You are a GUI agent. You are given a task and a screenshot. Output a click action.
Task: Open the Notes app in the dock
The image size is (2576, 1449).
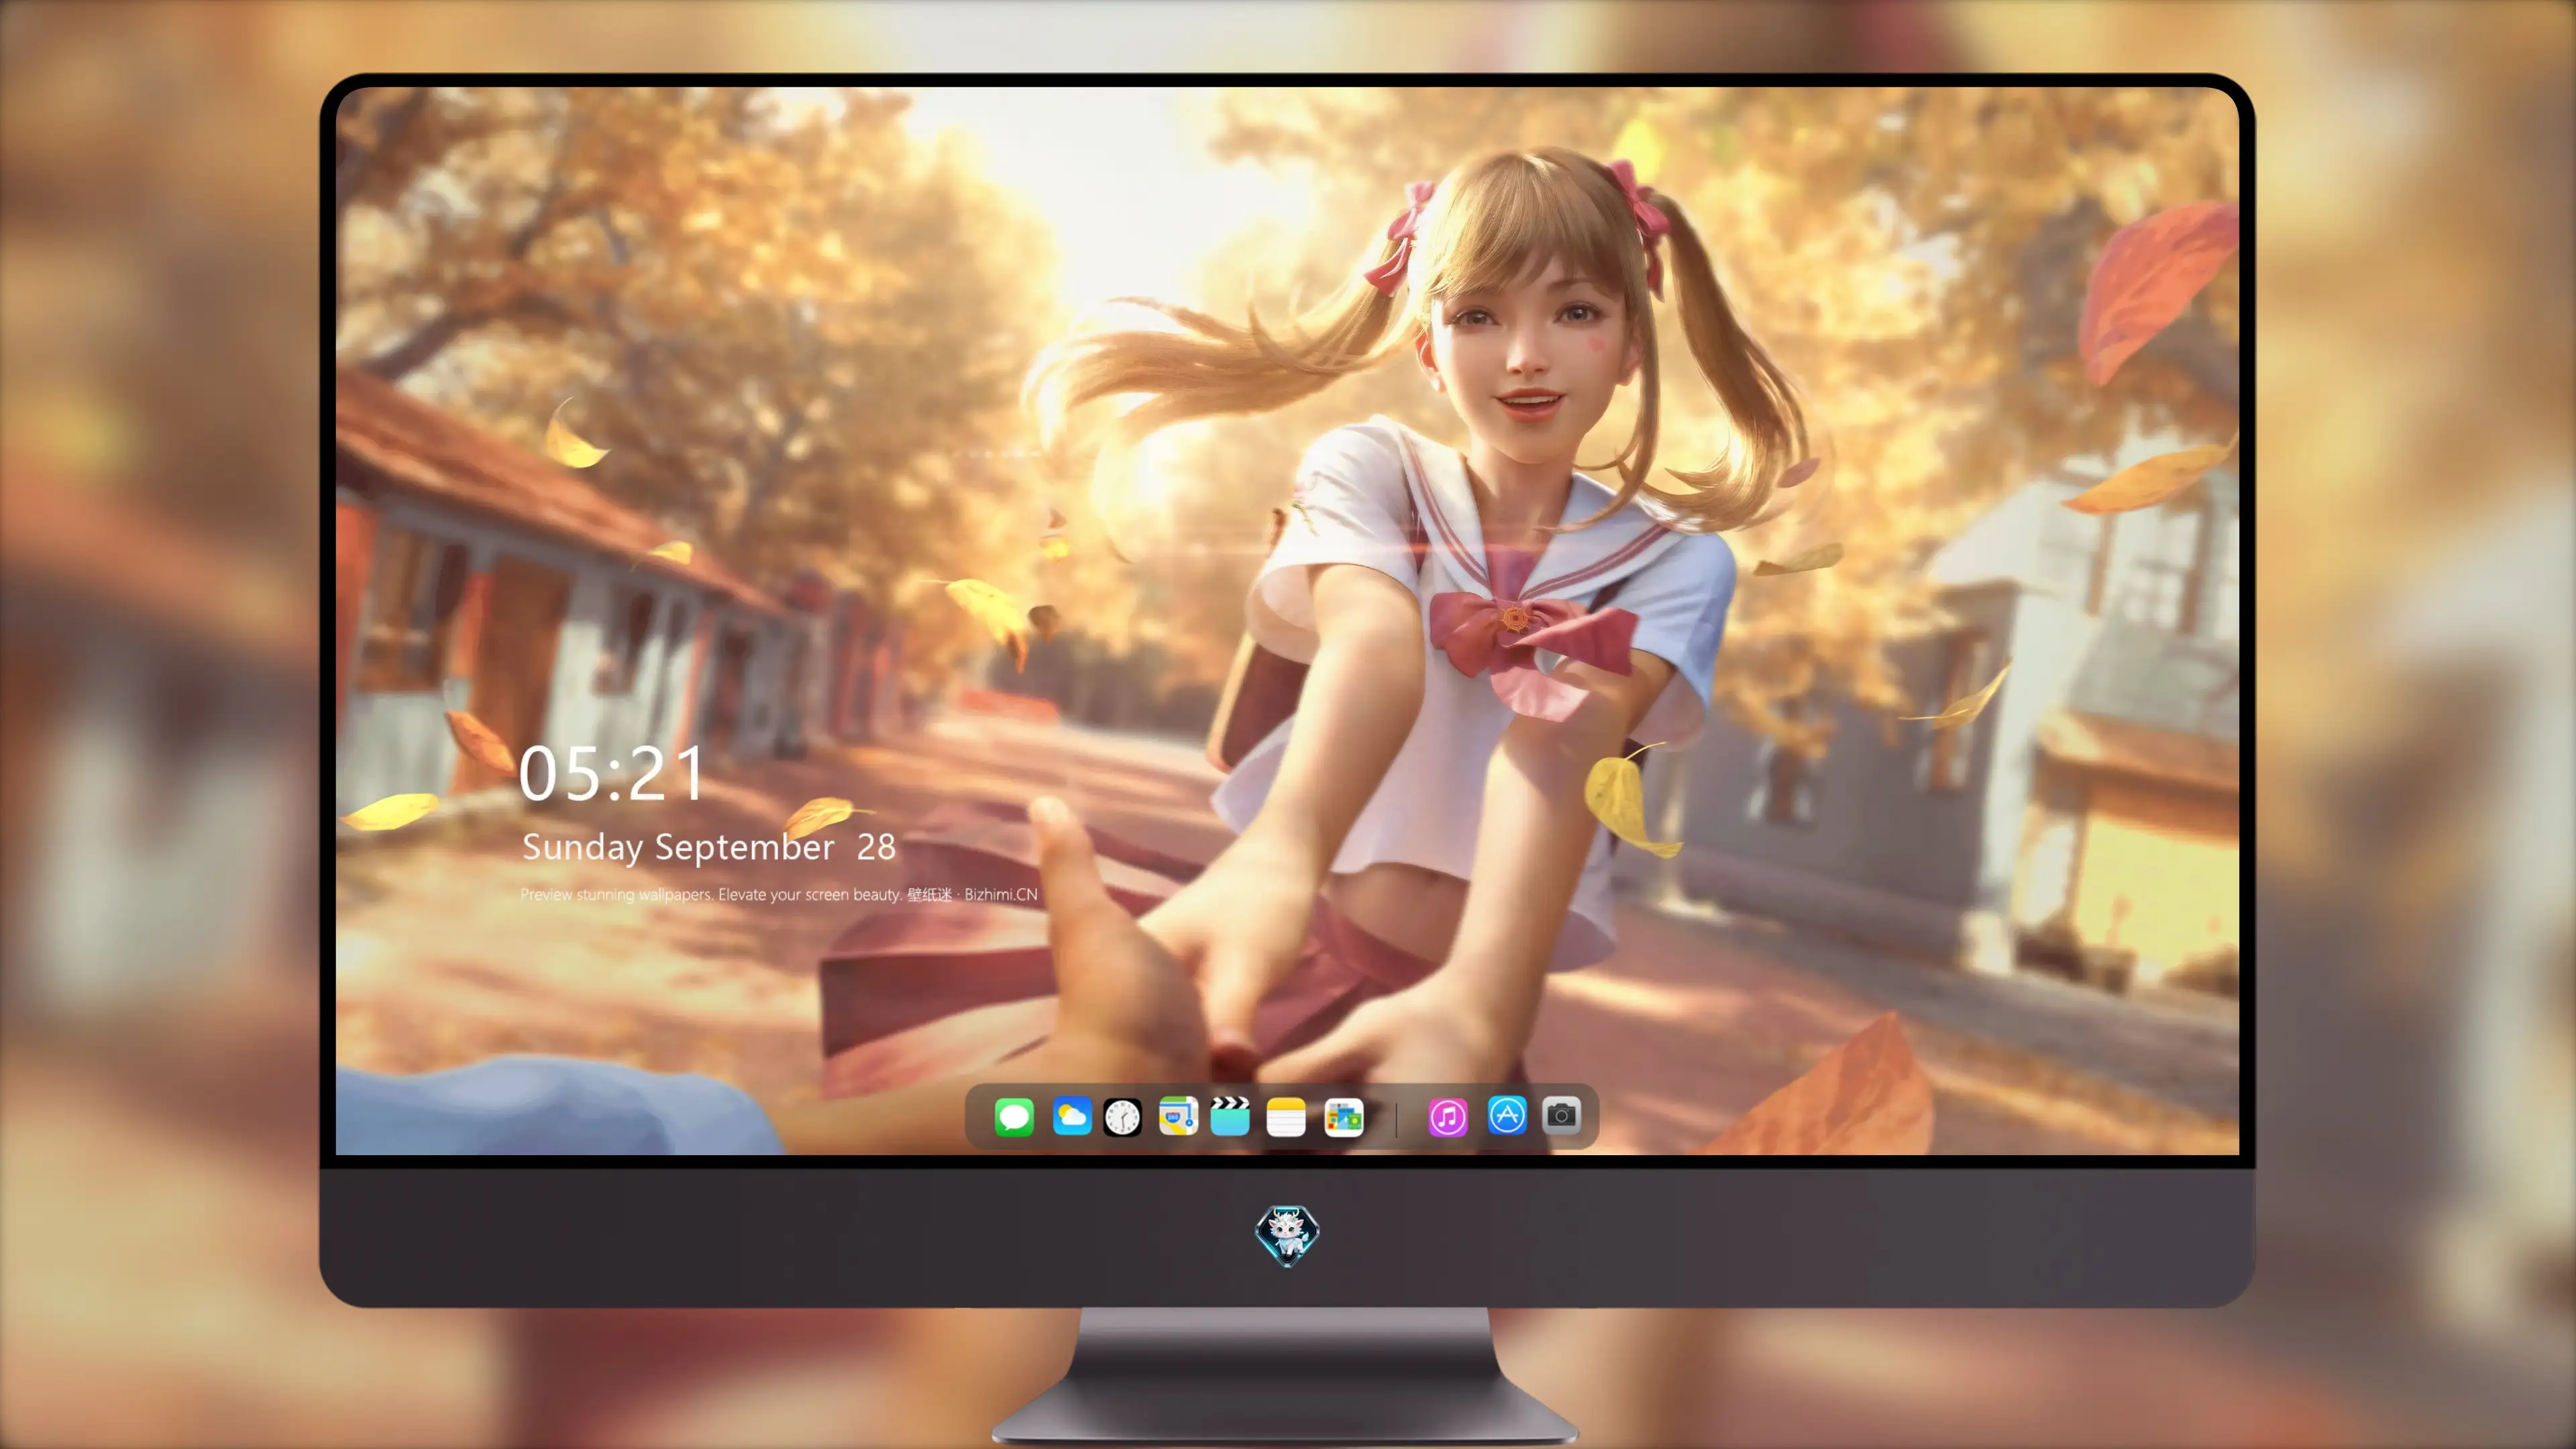point(1286,1116)
